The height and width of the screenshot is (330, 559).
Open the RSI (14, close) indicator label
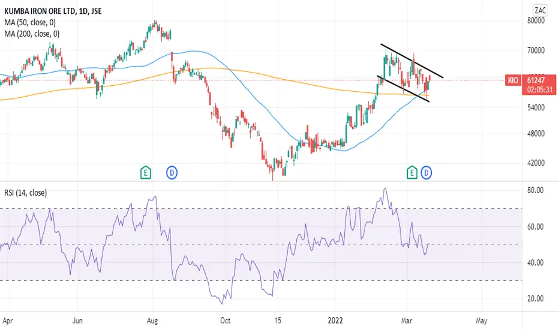25,193
